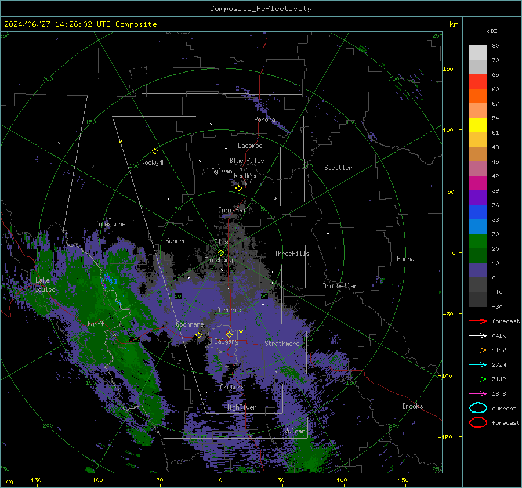Click the -150 tick on bottom axis
The height and width of the screenshot is (488, 522).
click(34, 480)
